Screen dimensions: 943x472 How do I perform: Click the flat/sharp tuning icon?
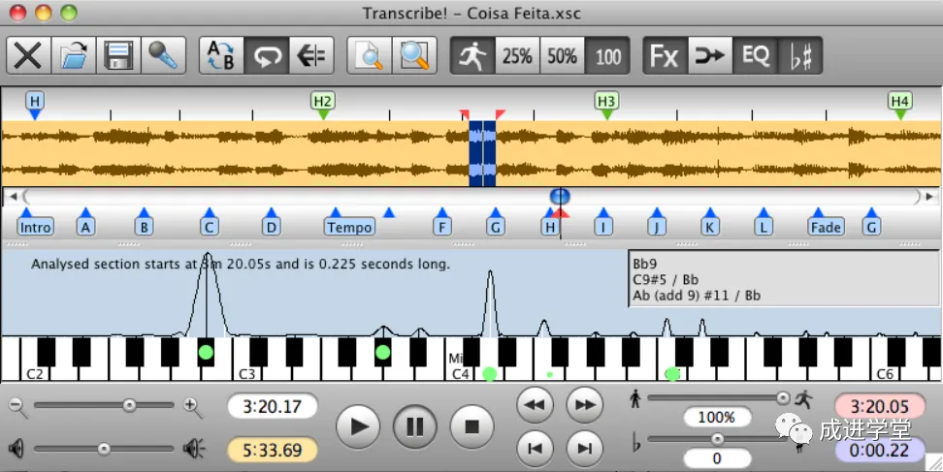pyautogui.click(x=799, y=56)
